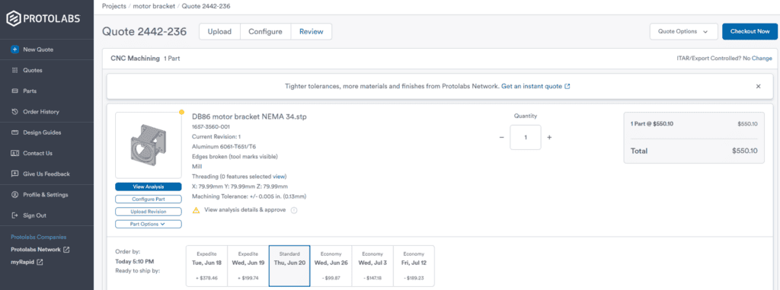
Task: Decrease quantity with minus button
Action: point(501,137)
